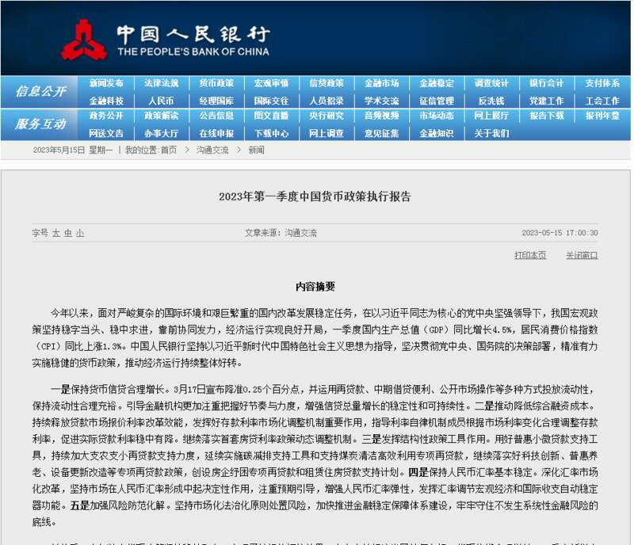Select 金融科技 in the navigation

(x=106, y=101)
